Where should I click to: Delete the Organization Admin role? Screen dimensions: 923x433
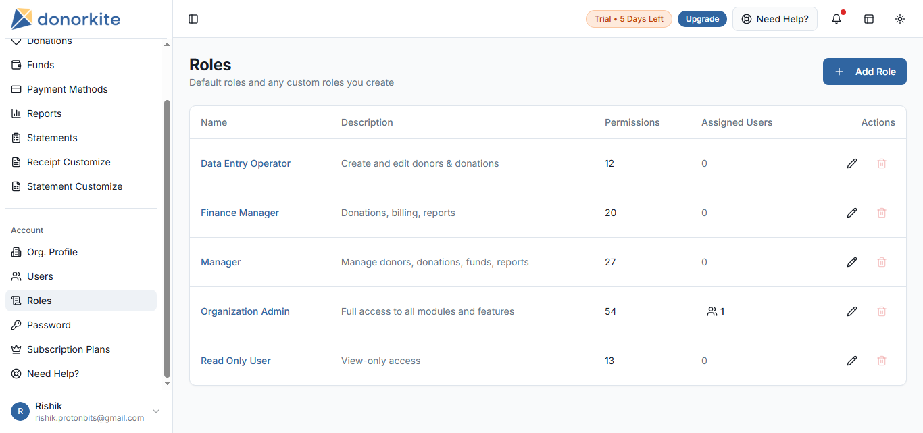pos(882,311)
